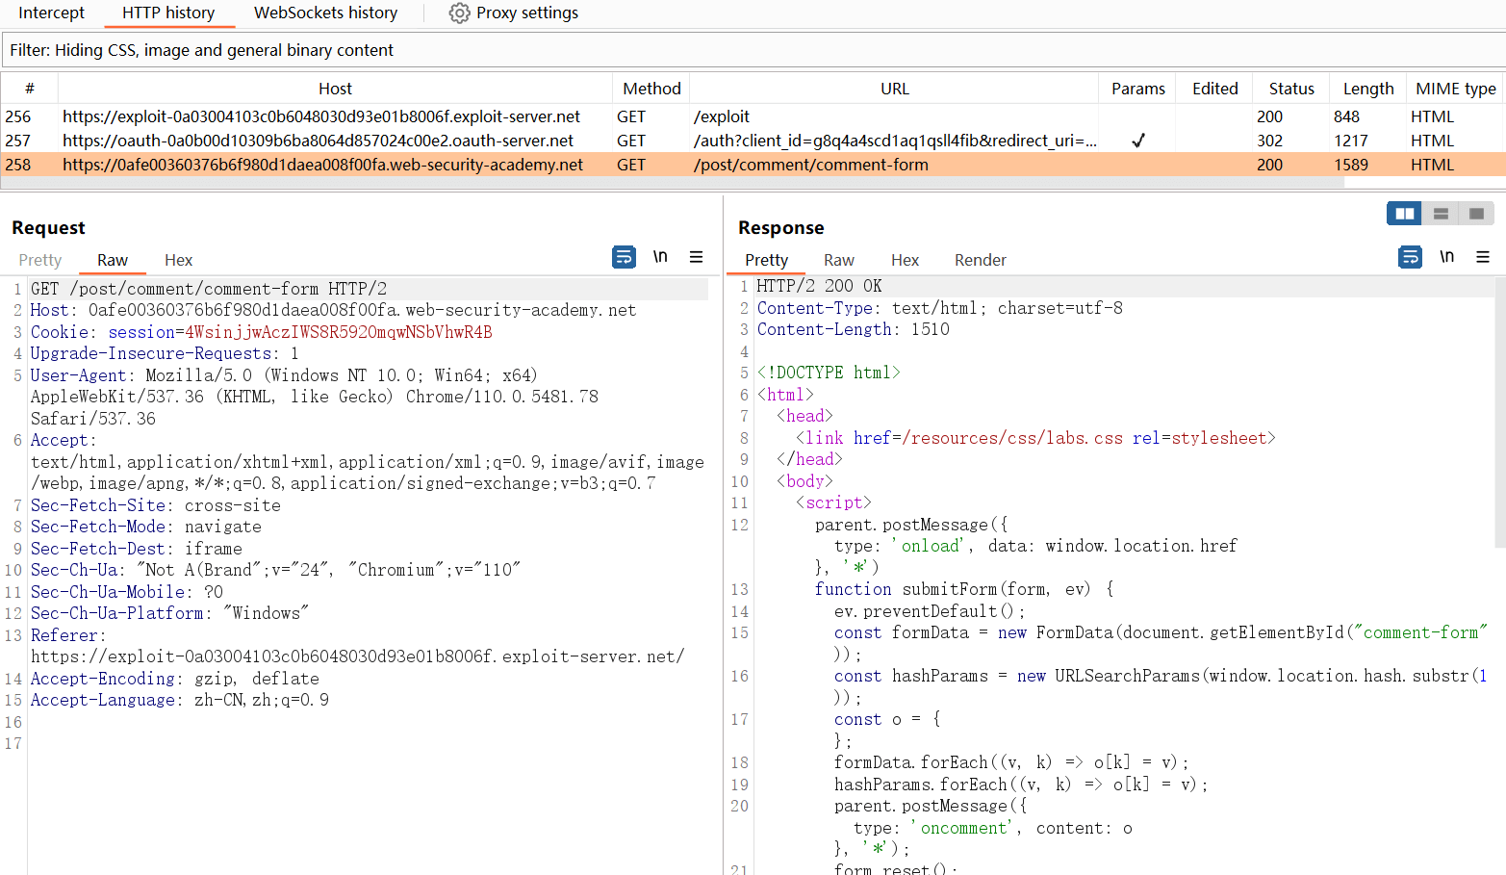Switch to top-bottom stacked layout
The width and height of the screenshot is (1506, 875).
(x=1441, y=214)
